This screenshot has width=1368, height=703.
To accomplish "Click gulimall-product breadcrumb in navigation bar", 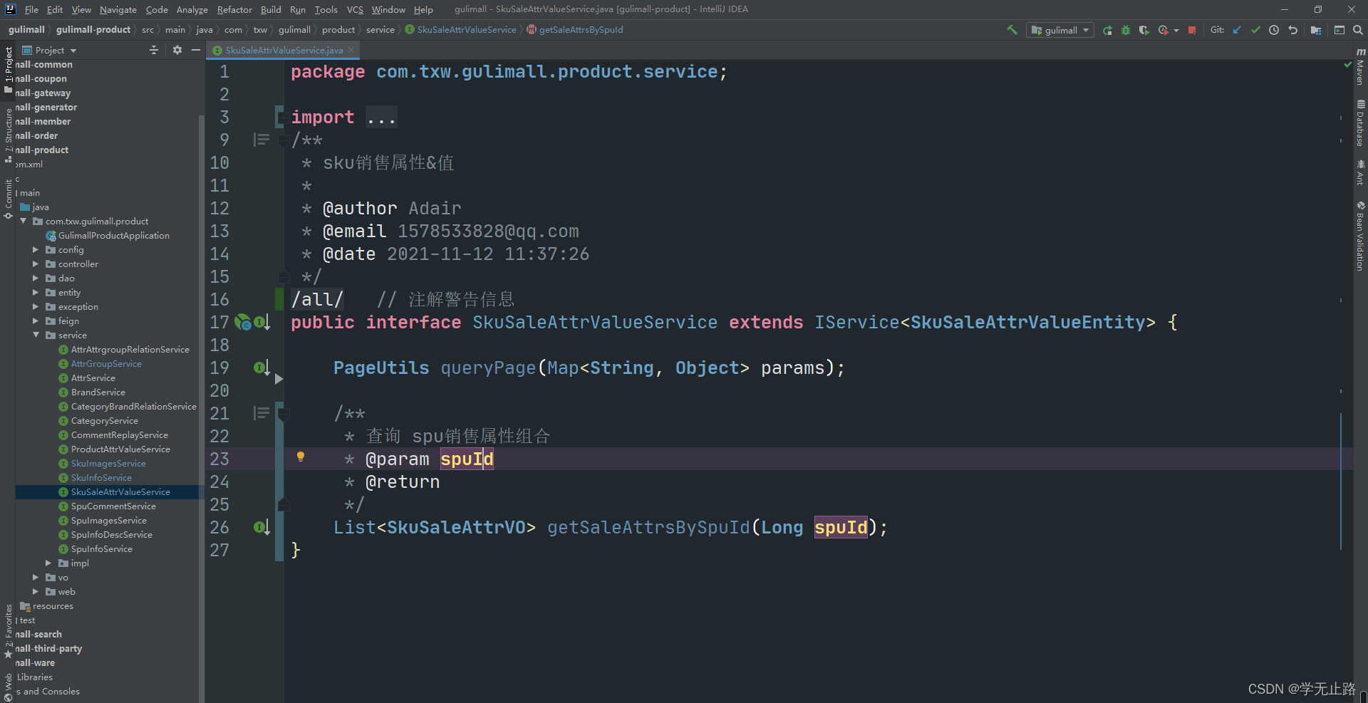I will click(93, 30).
